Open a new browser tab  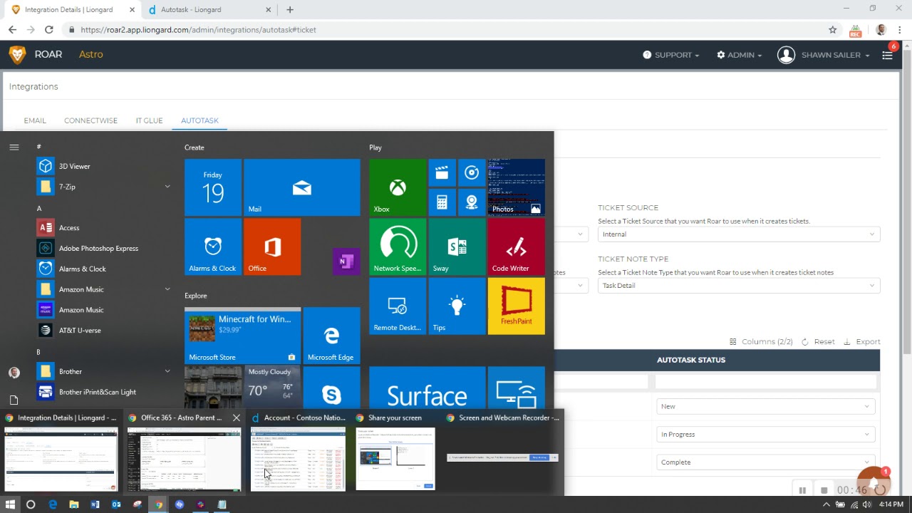click(290, 10)
